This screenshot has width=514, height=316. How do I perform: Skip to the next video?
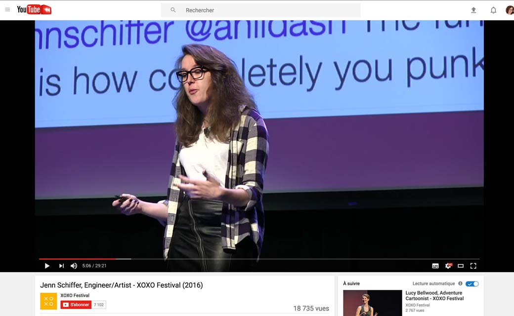pos(61,266)
